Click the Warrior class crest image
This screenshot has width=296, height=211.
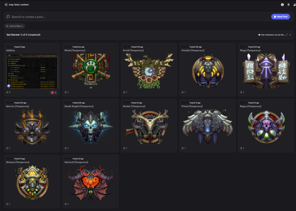click(32, 127)
